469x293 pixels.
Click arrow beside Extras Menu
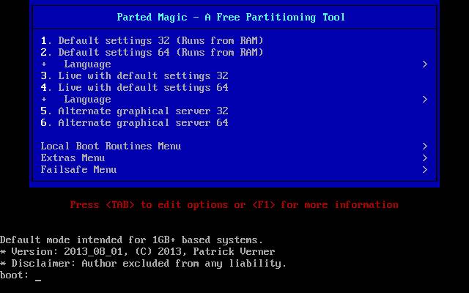[425, 158]
